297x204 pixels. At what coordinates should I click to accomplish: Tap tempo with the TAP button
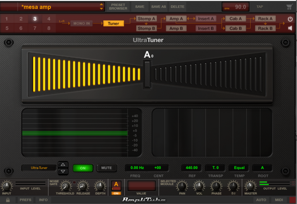tap(260, 7)
